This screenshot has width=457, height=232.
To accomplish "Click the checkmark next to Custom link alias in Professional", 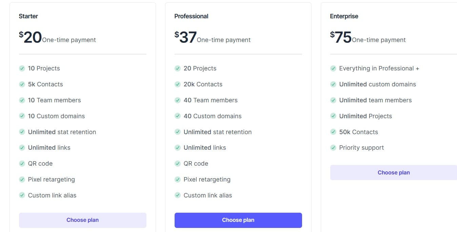I will 178,195.
